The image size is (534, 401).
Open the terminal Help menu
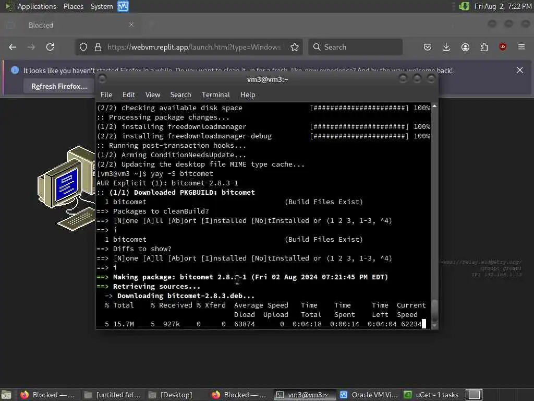pos(248,95)
